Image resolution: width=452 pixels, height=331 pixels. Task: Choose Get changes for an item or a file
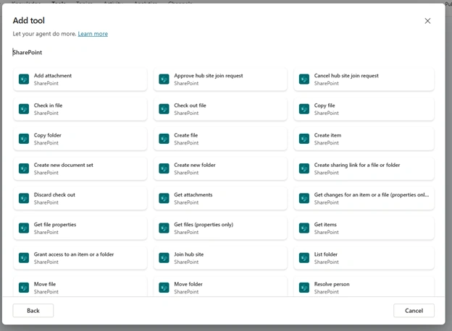click(x=372, y=194)
